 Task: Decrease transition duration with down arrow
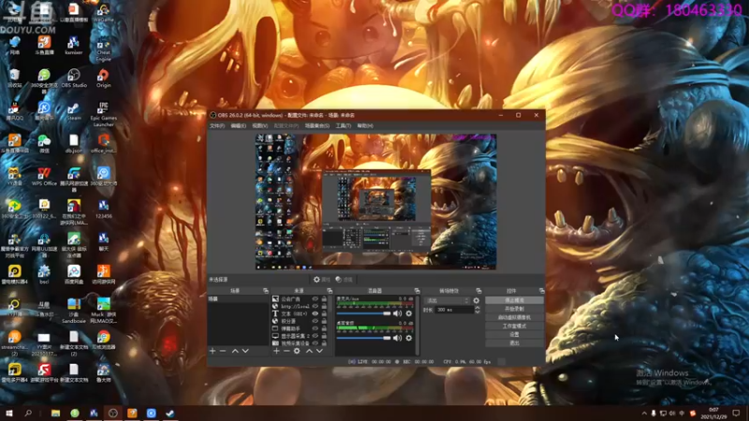pos(477,312)
